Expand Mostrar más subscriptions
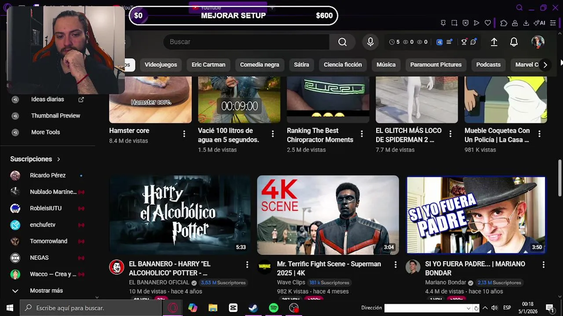Screen dimensions: 563x316 [46, 291]
